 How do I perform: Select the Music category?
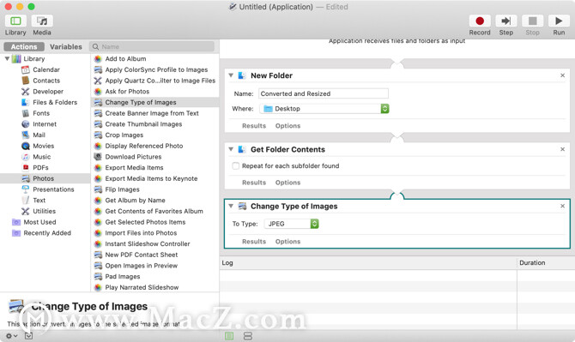42,157
